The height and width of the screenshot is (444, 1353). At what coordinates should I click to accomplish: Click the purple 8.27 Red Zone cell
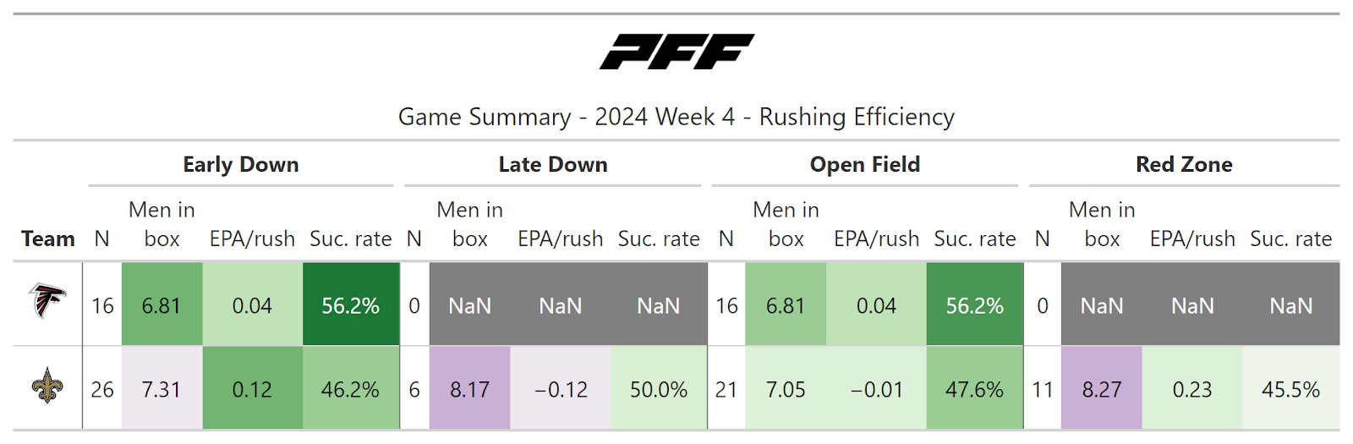point(1102,389)
